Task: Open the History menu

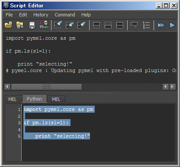Action: (41, 15)
